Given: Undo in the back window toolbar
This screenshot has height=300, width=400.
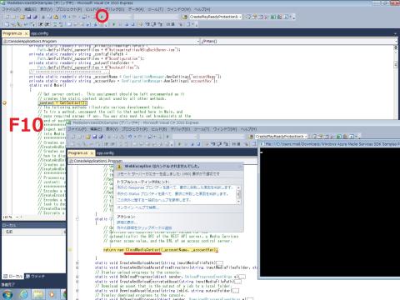Looking at the screenshot, I should (x=64, y=17).
